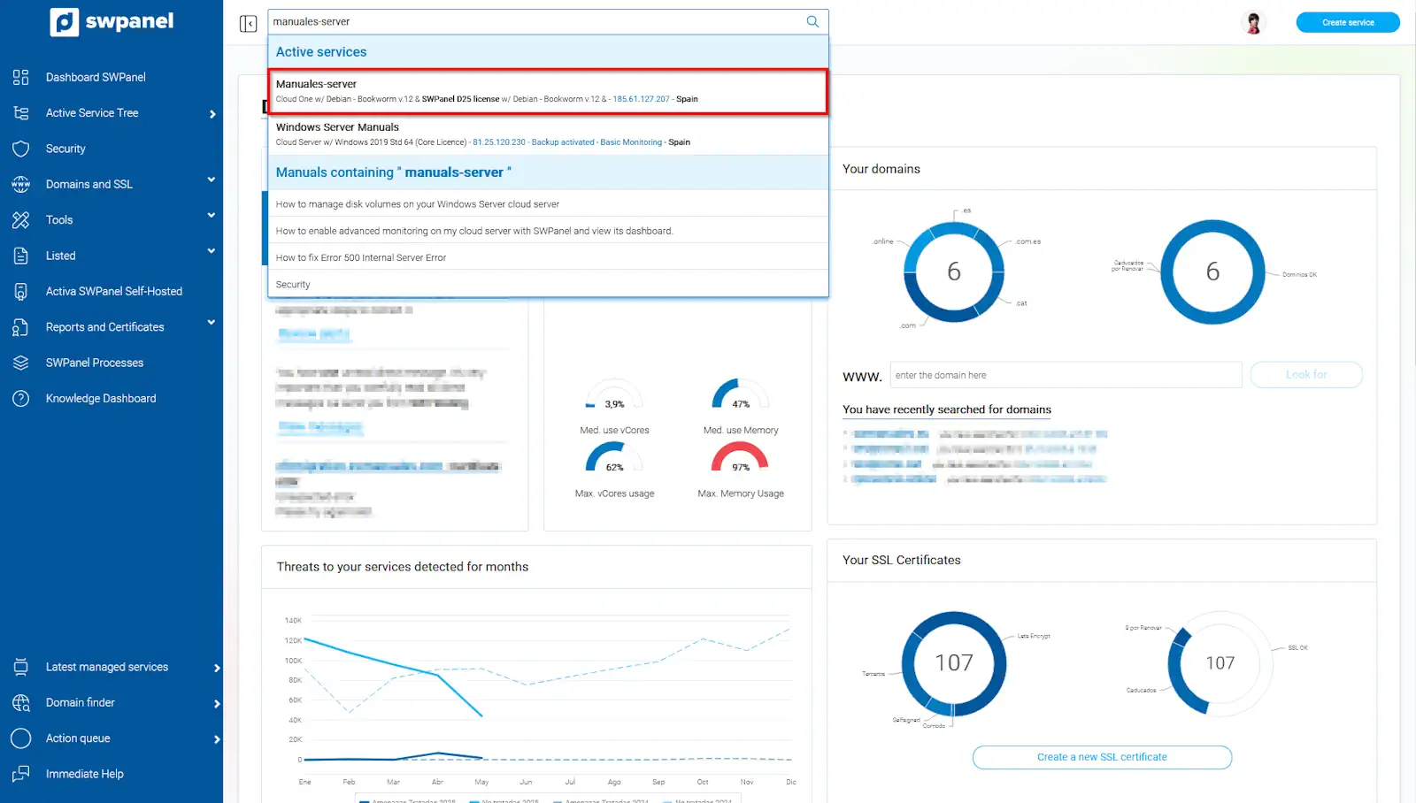This screenshot has width=1416, height=803.
Task: Click the Security shield icon
Action: pos(21,149)
